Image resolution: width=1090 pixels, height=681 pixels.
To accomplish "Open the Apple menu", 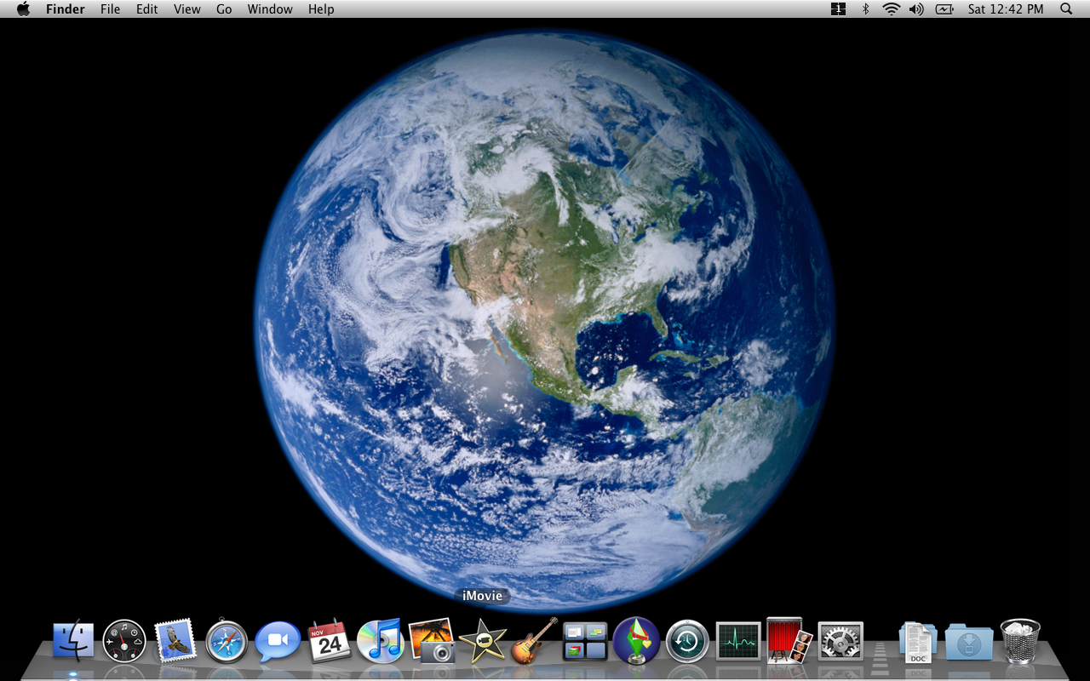I will (x=23, y=9).
